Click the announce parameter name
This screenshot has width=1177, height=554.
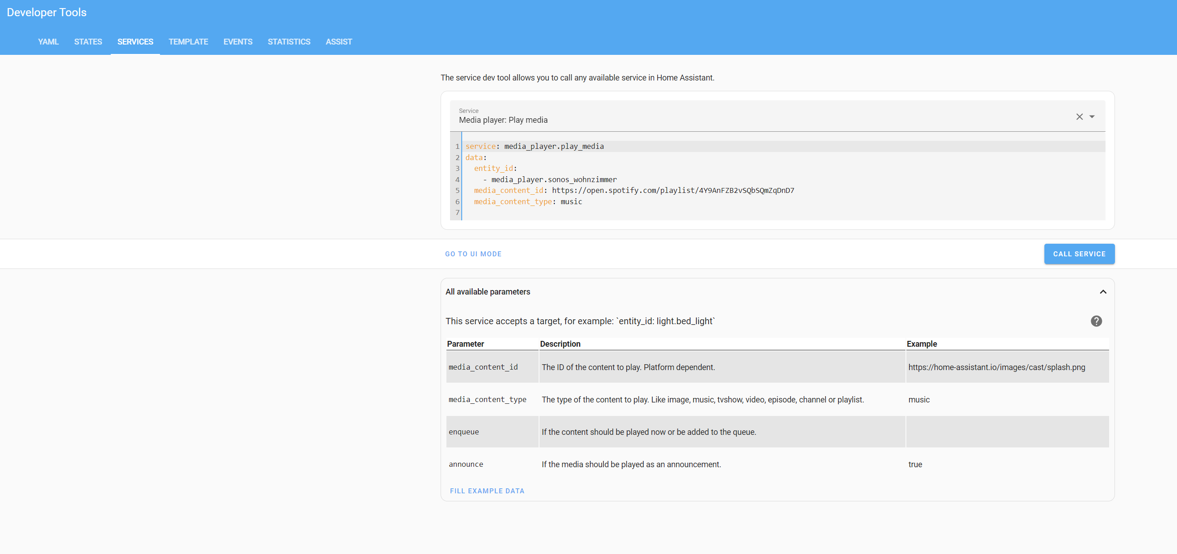point(466,464)
